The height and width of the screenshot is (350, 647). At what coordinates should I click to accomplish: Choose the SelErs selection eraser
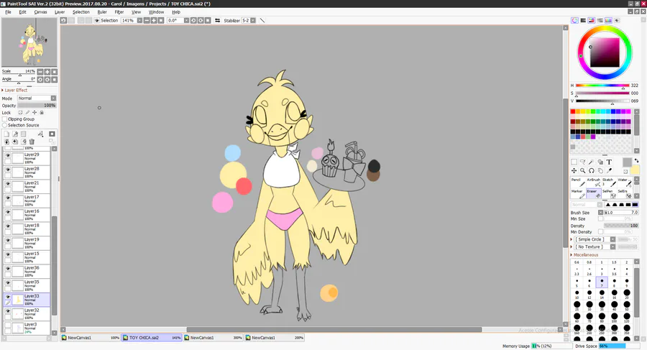pos(624,193)
